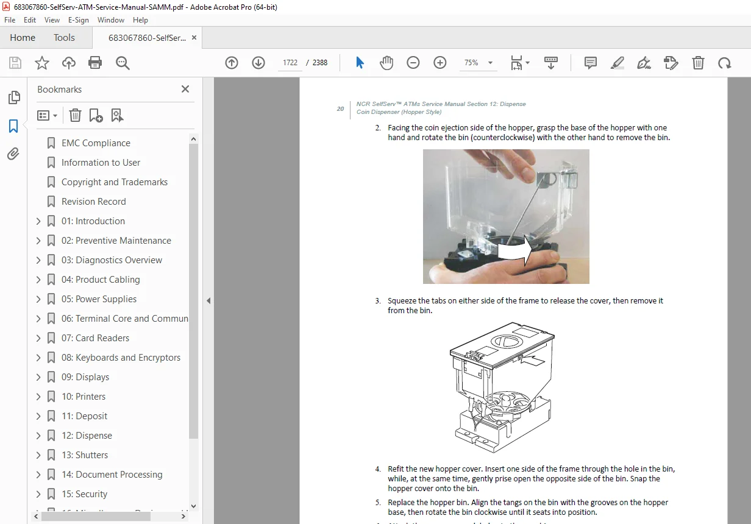Delete the page with the trash icon in the toolbar

coord(698,63)
